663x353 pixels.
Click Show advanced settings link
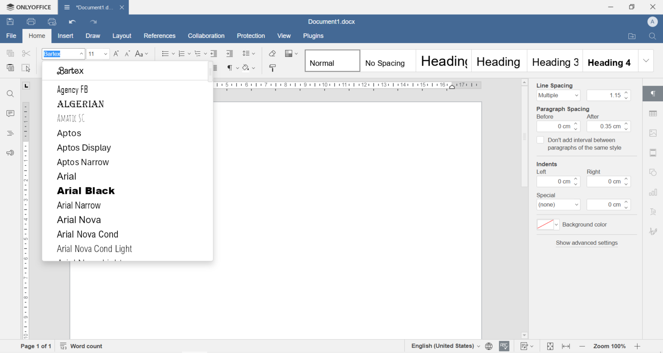[x=586, y=243]
